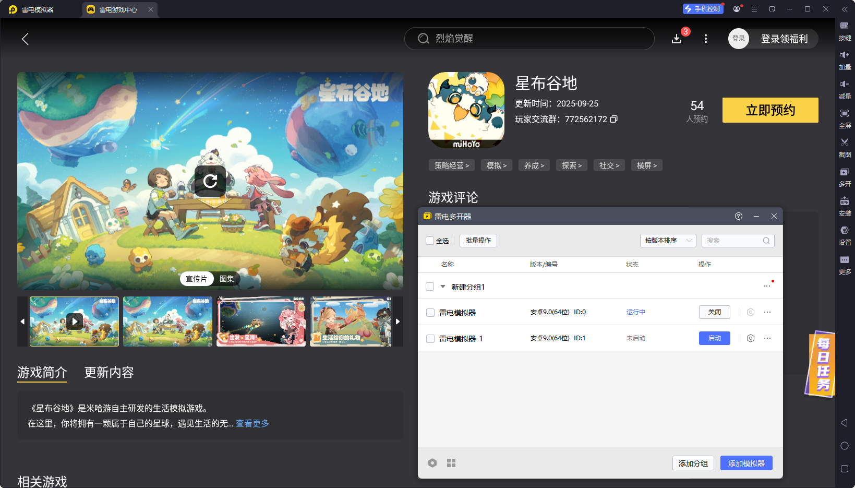Tap the Android home circle in sidebar

coord(845,446)
